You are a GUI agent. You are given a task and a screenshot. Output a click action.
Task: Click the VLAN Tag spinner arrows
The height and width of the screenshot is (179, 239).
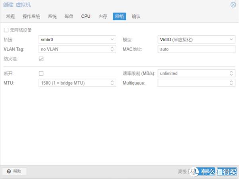click(112, 49)
